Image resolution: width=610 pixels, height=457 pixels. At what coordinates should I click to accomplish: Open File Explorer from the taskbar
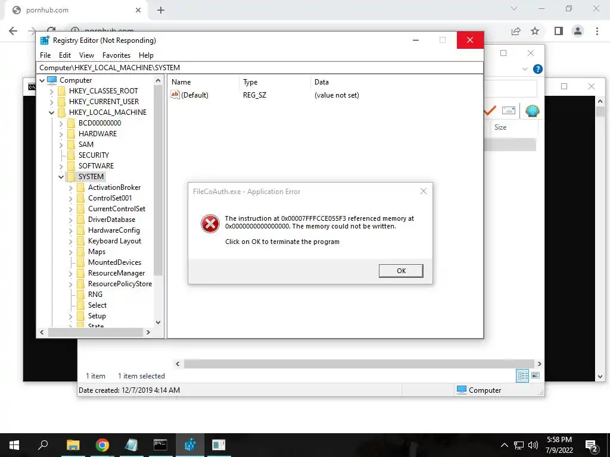pyautogui.click(x=73, y=445)
